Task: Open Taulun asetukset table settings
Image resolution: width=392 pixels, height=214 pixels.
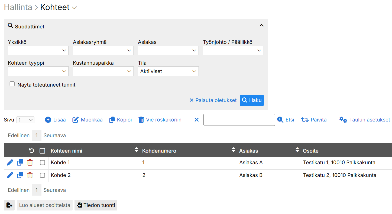Action: 365,120
